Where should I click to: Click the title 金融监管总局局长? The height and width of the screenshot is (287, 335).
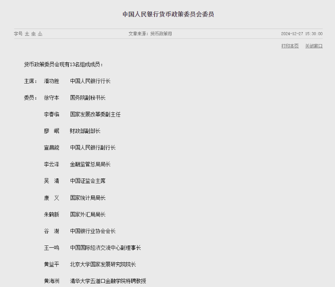90,164
